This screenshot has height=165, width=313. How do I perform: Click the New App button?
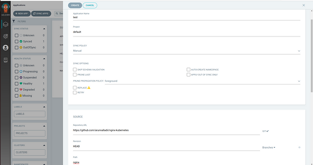(22, 13)
